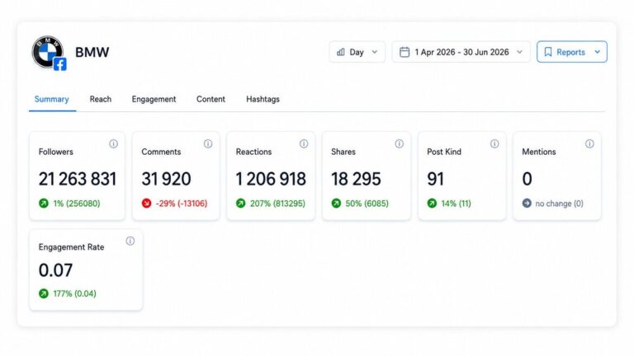The image size is (634, 356).
Task: Open the date range picker
Action: pos(461,52)
